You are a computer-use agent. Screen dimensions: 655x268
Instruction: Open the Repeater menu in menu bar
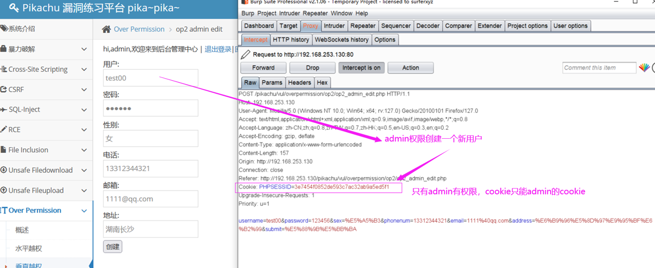pos(315,14)
